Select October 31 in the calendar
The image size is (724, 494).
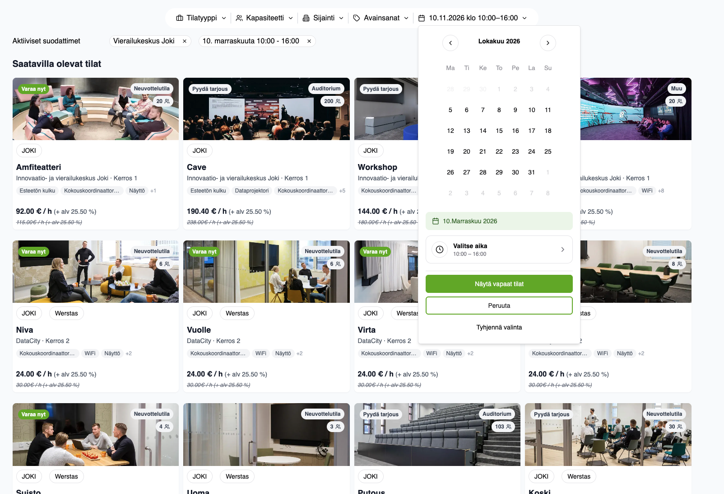(532, 172)
